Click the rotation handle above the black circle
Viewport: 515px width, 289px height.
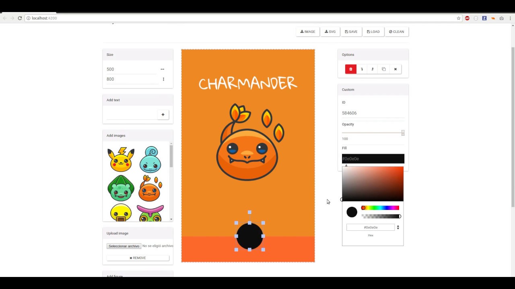coord(249,212)
